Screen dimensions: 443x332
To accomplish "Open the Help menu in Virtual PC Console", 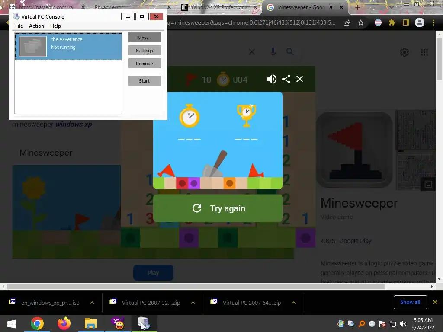I will 55,26.
